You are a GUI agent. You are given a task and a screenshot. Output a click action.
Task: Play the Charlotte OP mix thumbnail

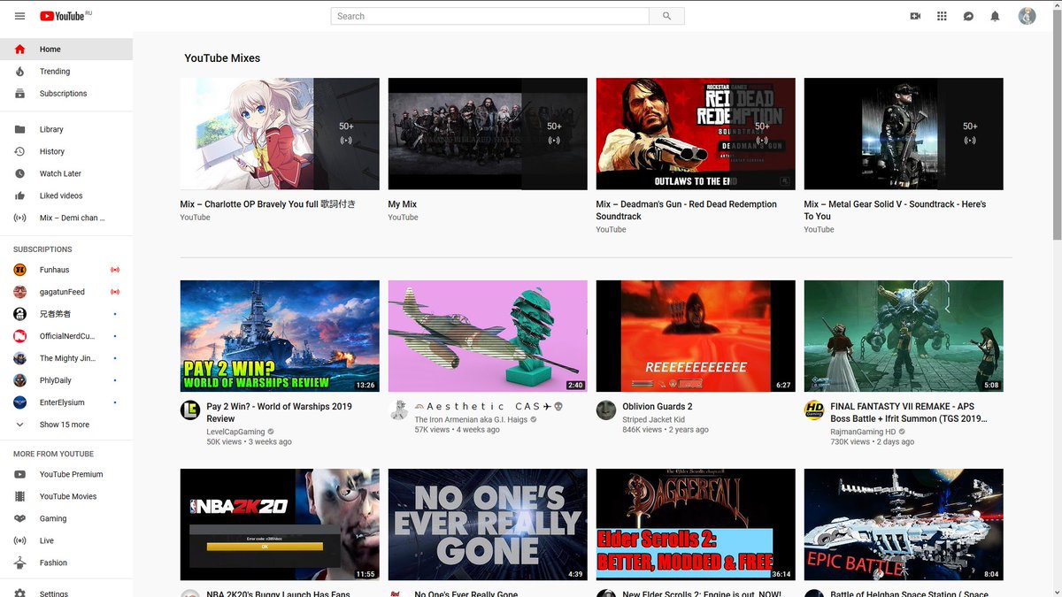click(x=280, y=134)
